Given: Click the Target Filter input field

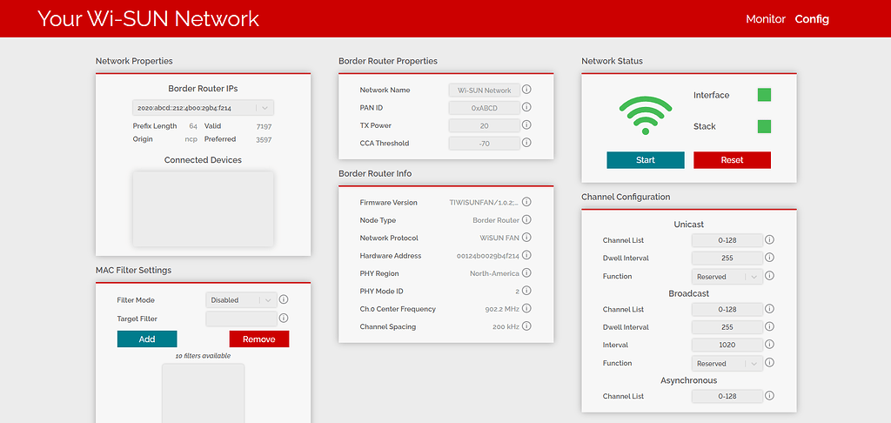Looking at the screenshot, I should 241,319.
